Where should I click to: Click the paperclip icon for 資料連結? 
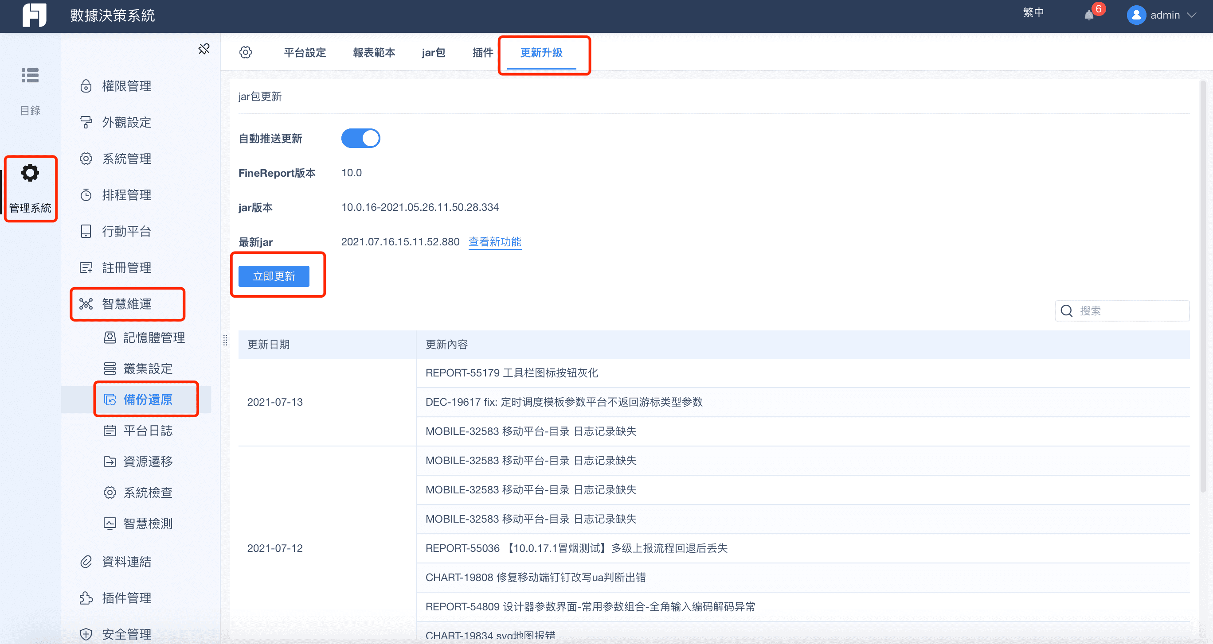(86, 562)
